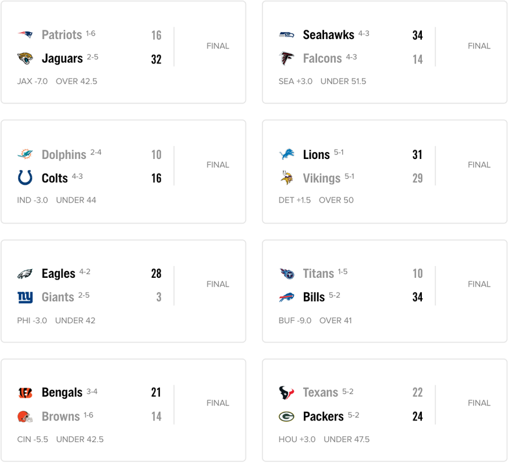
Task: Open the Titans team name link
Action: tap(318, 274)
